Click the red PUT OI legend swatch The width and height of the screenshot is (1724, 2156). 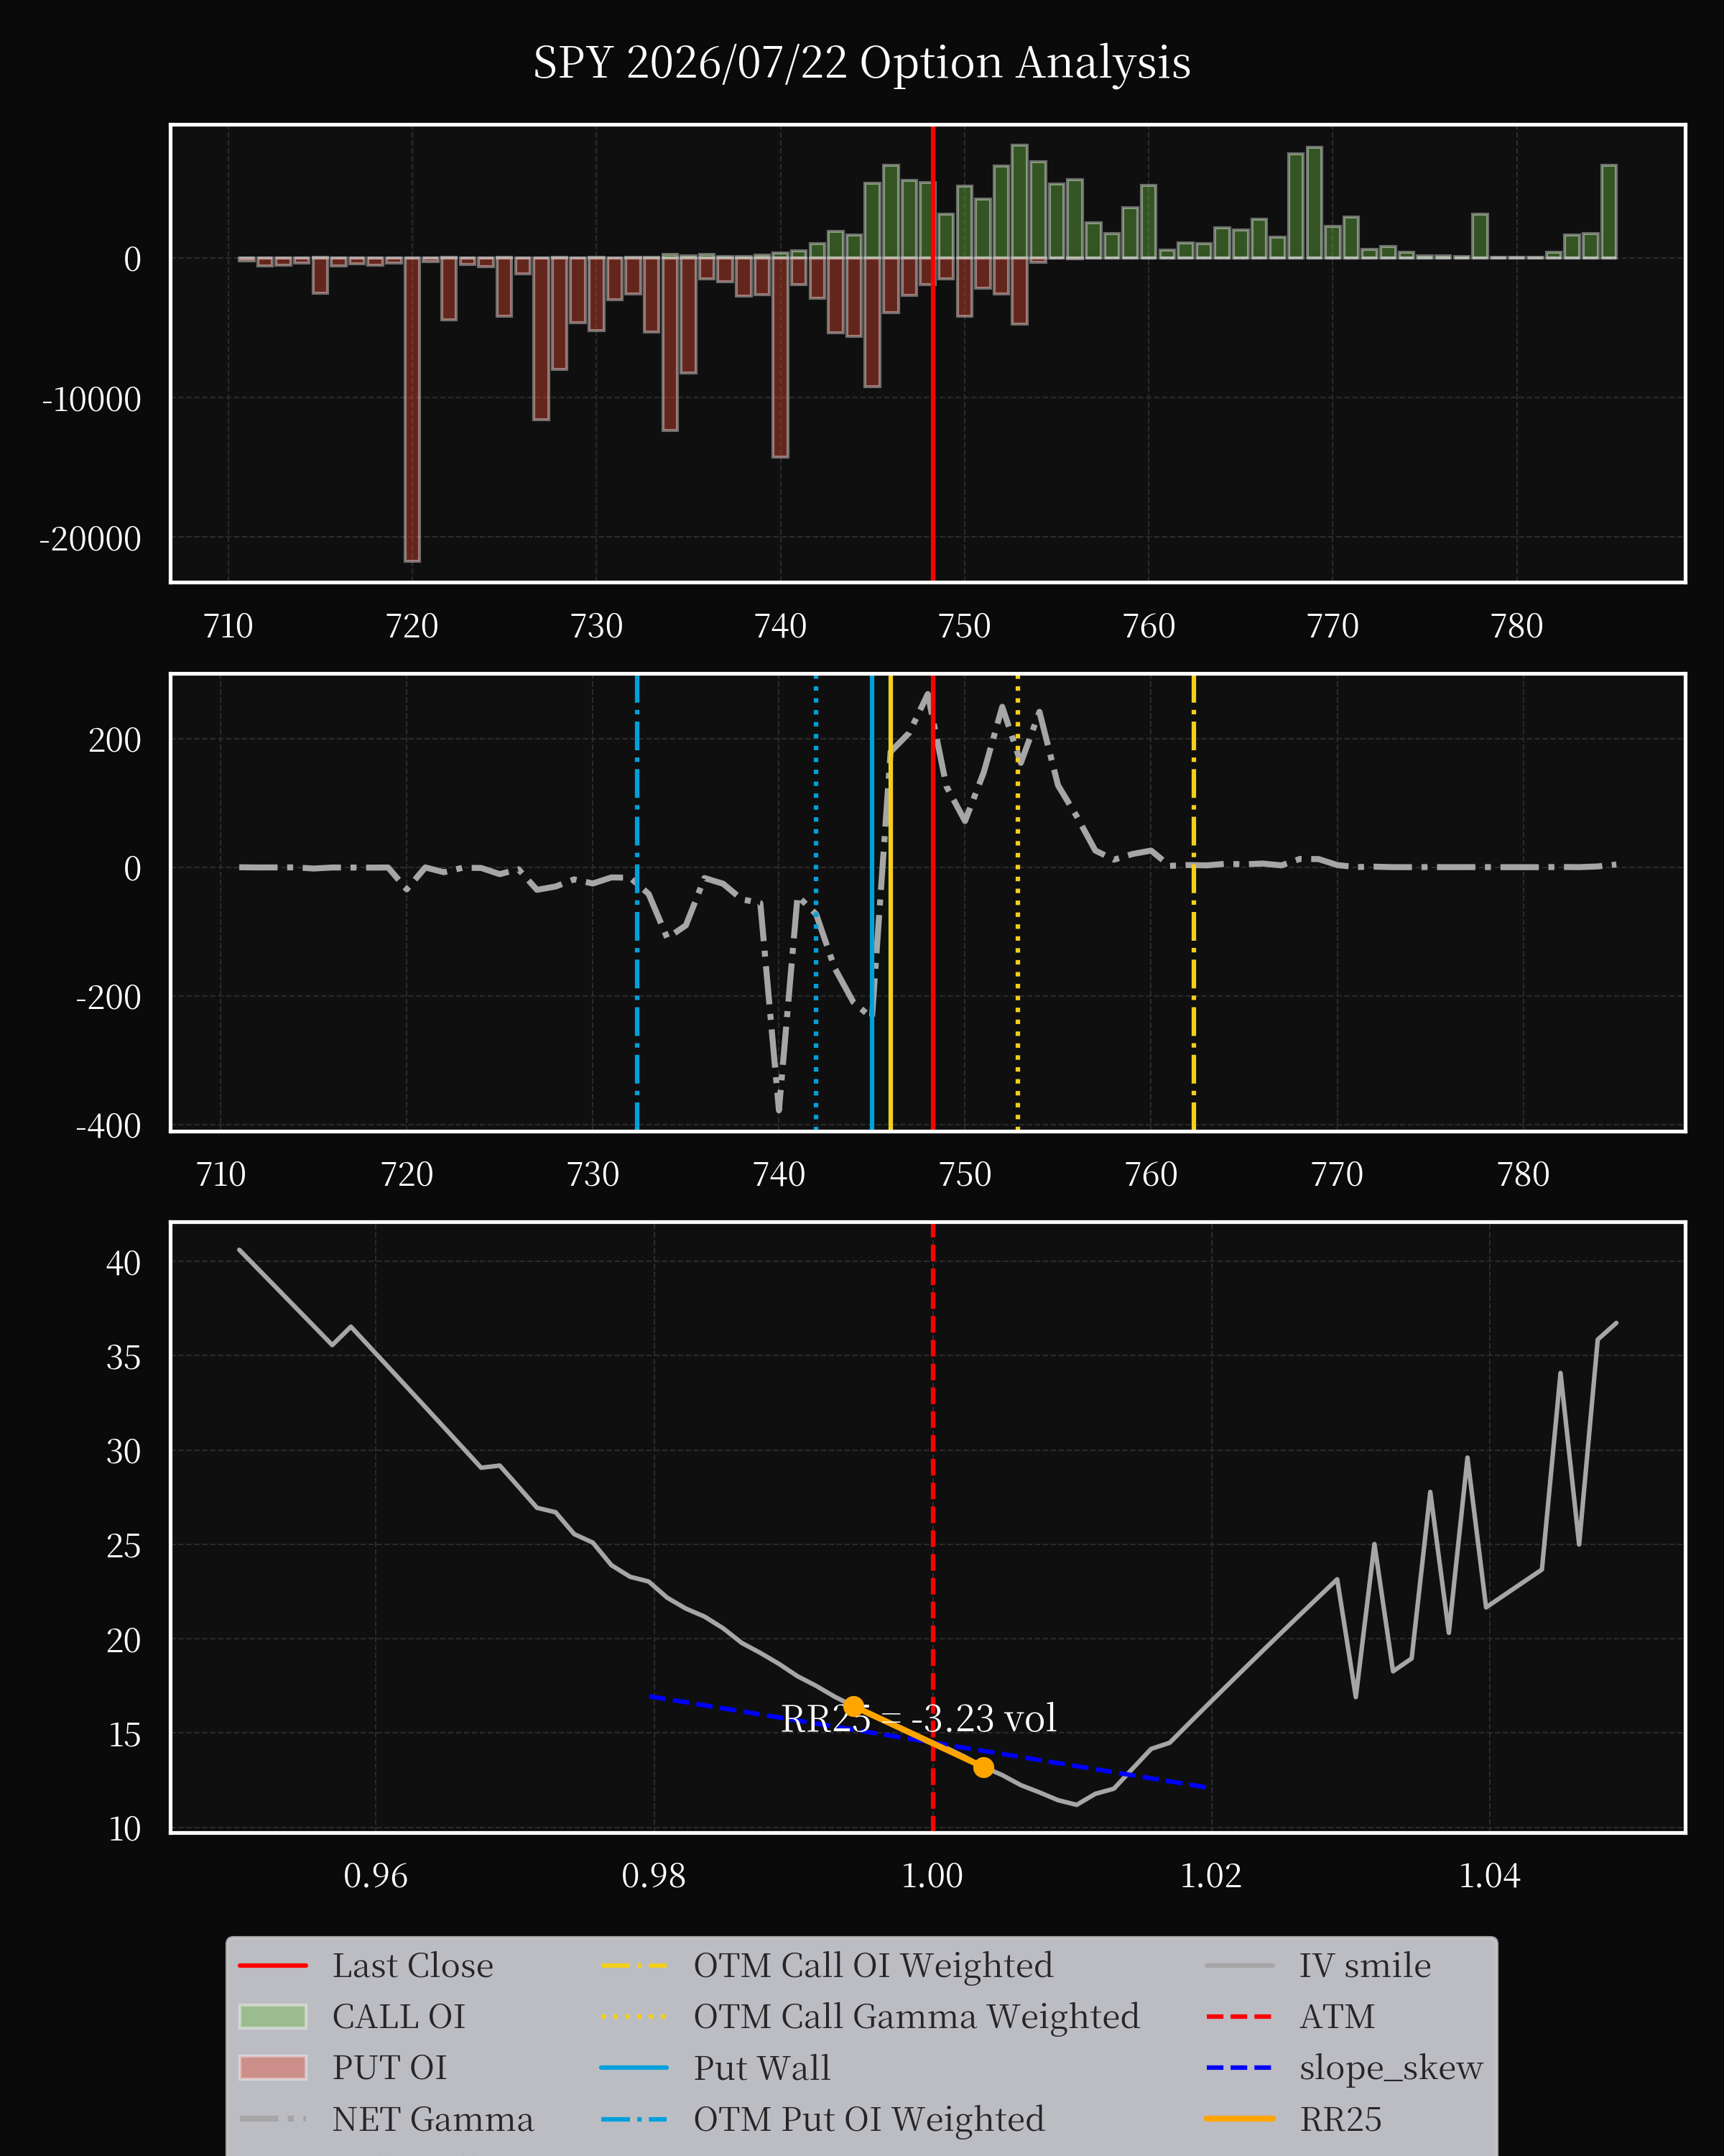(x=273, y=2068)
